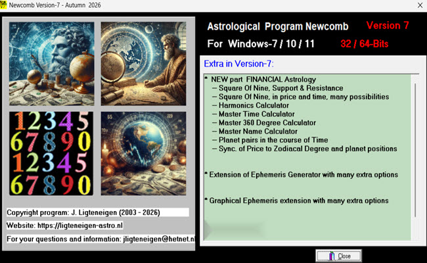The image size is (427, 263).
Task: Click the 'Master Name Calculator' line
Action: (x=258, y=131)
